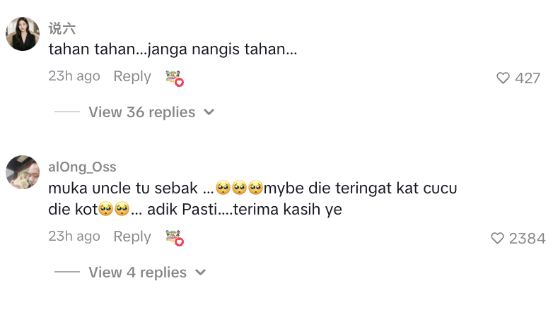Open alOng_Oss's profile avatar
553x312 pixels.
coord(23,172)
